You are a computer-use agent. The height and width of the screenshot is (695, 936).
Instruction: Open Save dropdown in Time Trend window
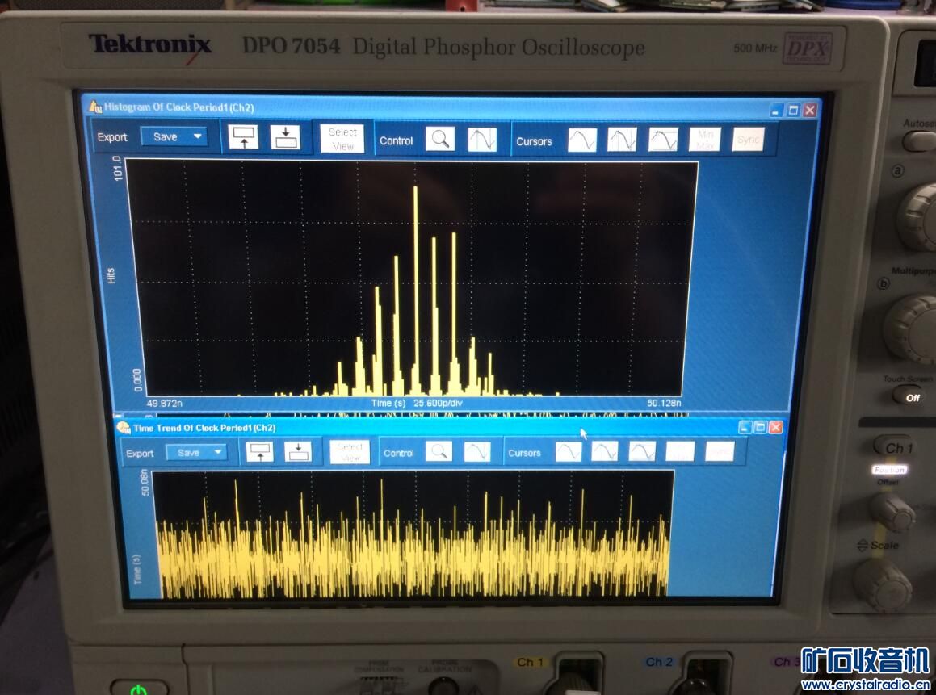[x=196, y=453]
